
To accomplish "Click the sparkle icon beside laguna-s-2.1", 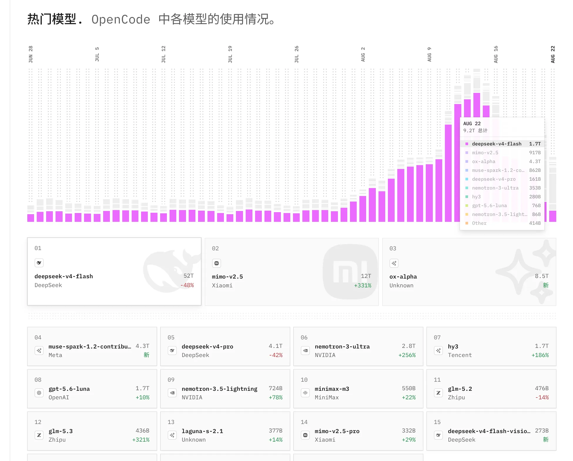I will (x=172, y=435).
